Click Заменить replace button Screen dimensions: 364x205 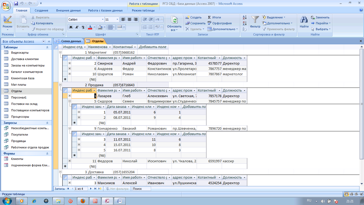pos(320,17)
